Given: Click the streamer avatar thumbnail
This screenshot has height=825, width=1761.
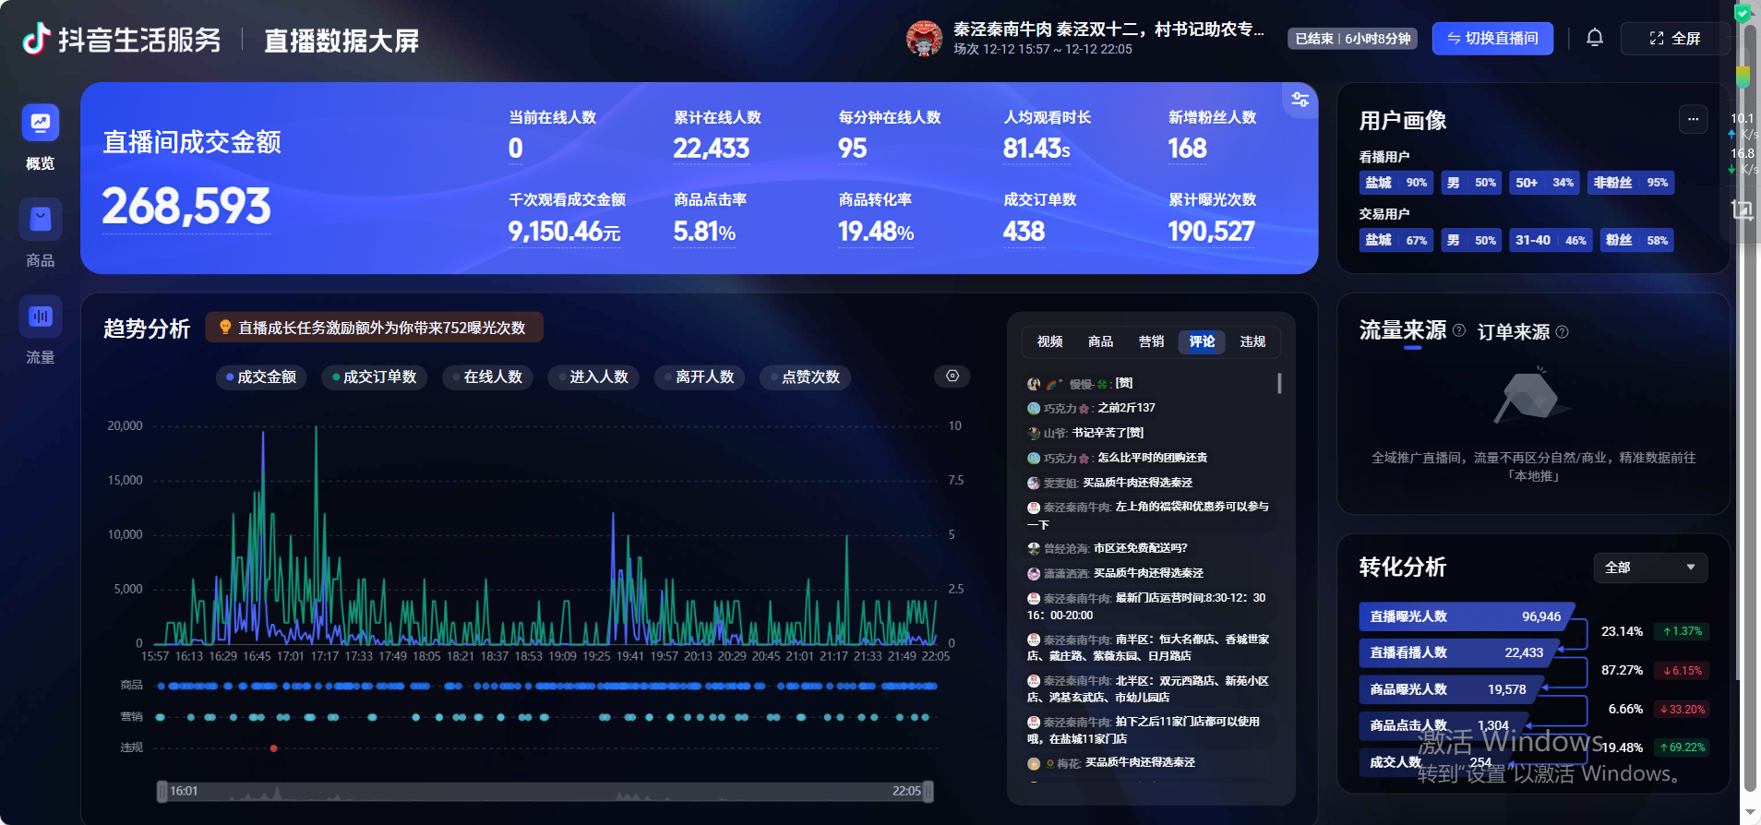Looking at the screenshot, I should pyautogui.click(x=924, y=38).
